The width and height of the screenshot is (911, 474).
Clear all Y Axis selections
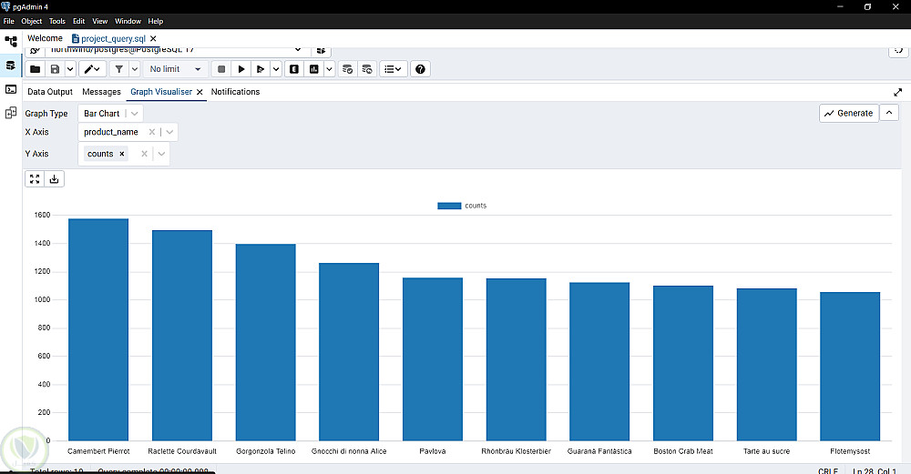(144, 154)
